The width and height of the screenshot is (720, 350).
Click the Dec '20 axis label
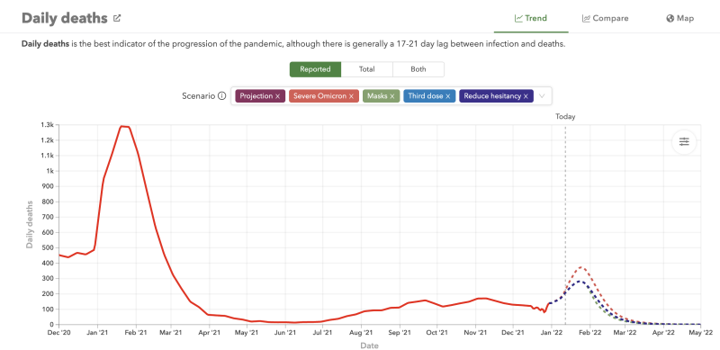click(59, 332)
